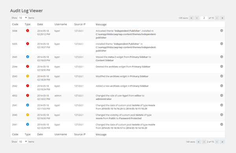Open details icon for the 5005 Installed theme row

tap(221, 44)
